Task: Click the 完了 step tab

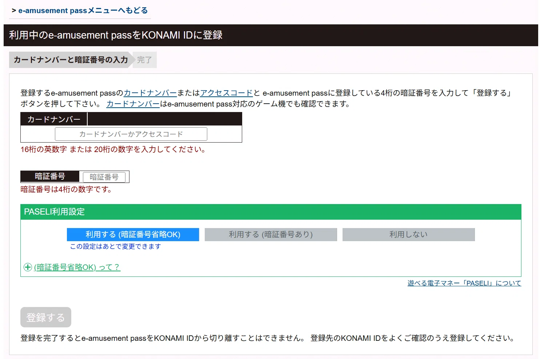Action: tap(145, 60)
